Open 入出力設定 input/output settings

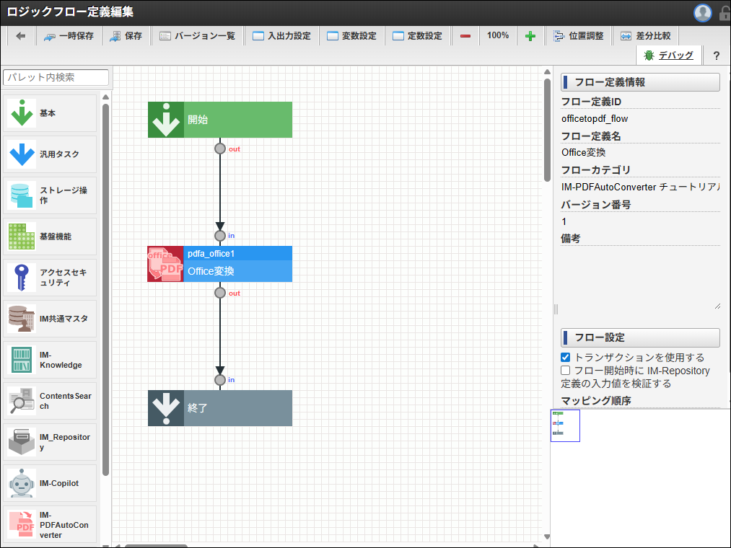pos(281,36)
